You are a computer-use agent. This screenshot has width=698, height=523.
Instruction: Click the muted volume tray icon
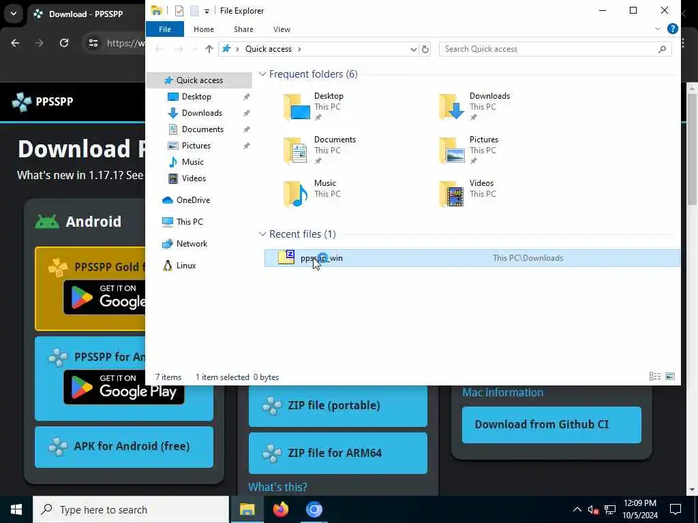(x=594, y=509)
